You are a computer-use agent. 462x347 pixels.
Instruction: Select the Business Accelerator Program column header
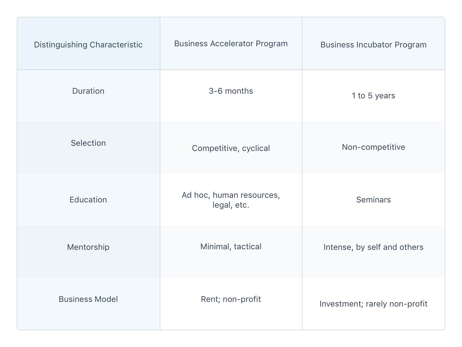click(x=231, y=44)
